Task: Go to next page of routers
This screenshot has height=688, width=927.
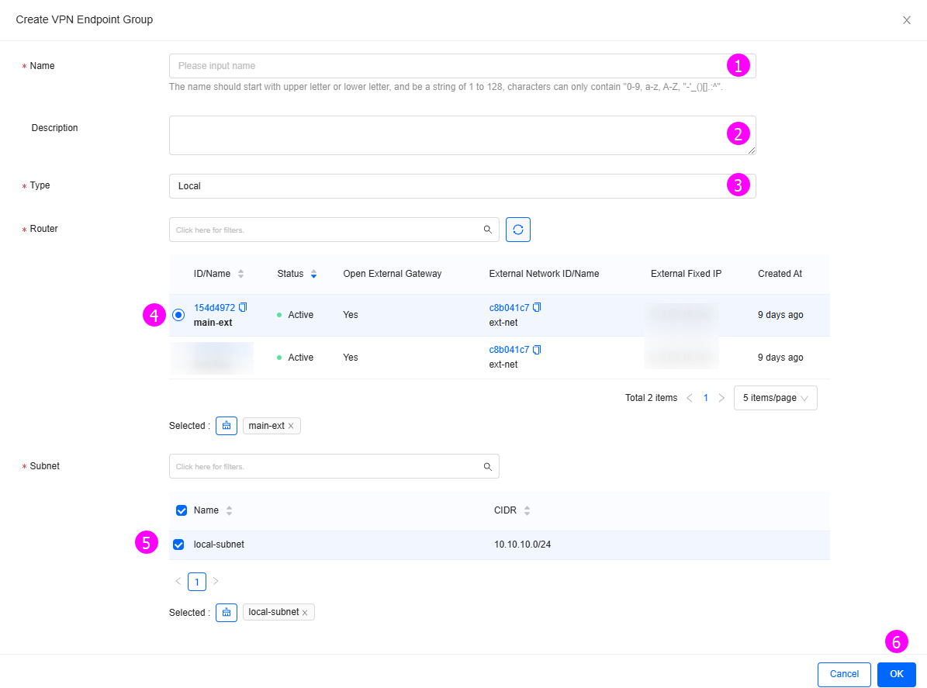Action: 721,398
